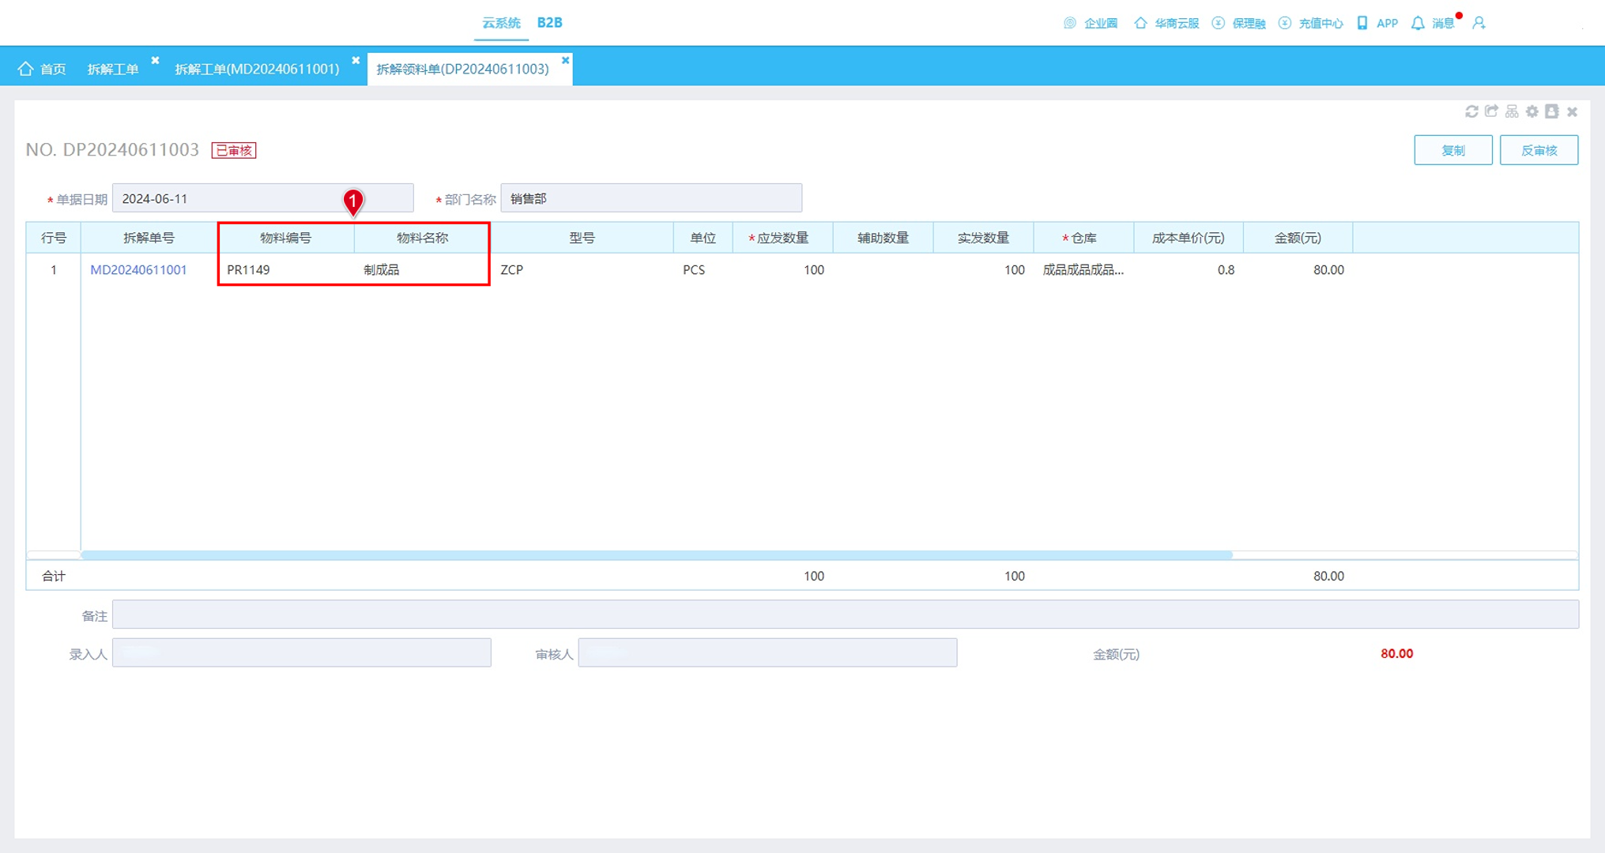Click the 反审核 un-approve button

1539,150
